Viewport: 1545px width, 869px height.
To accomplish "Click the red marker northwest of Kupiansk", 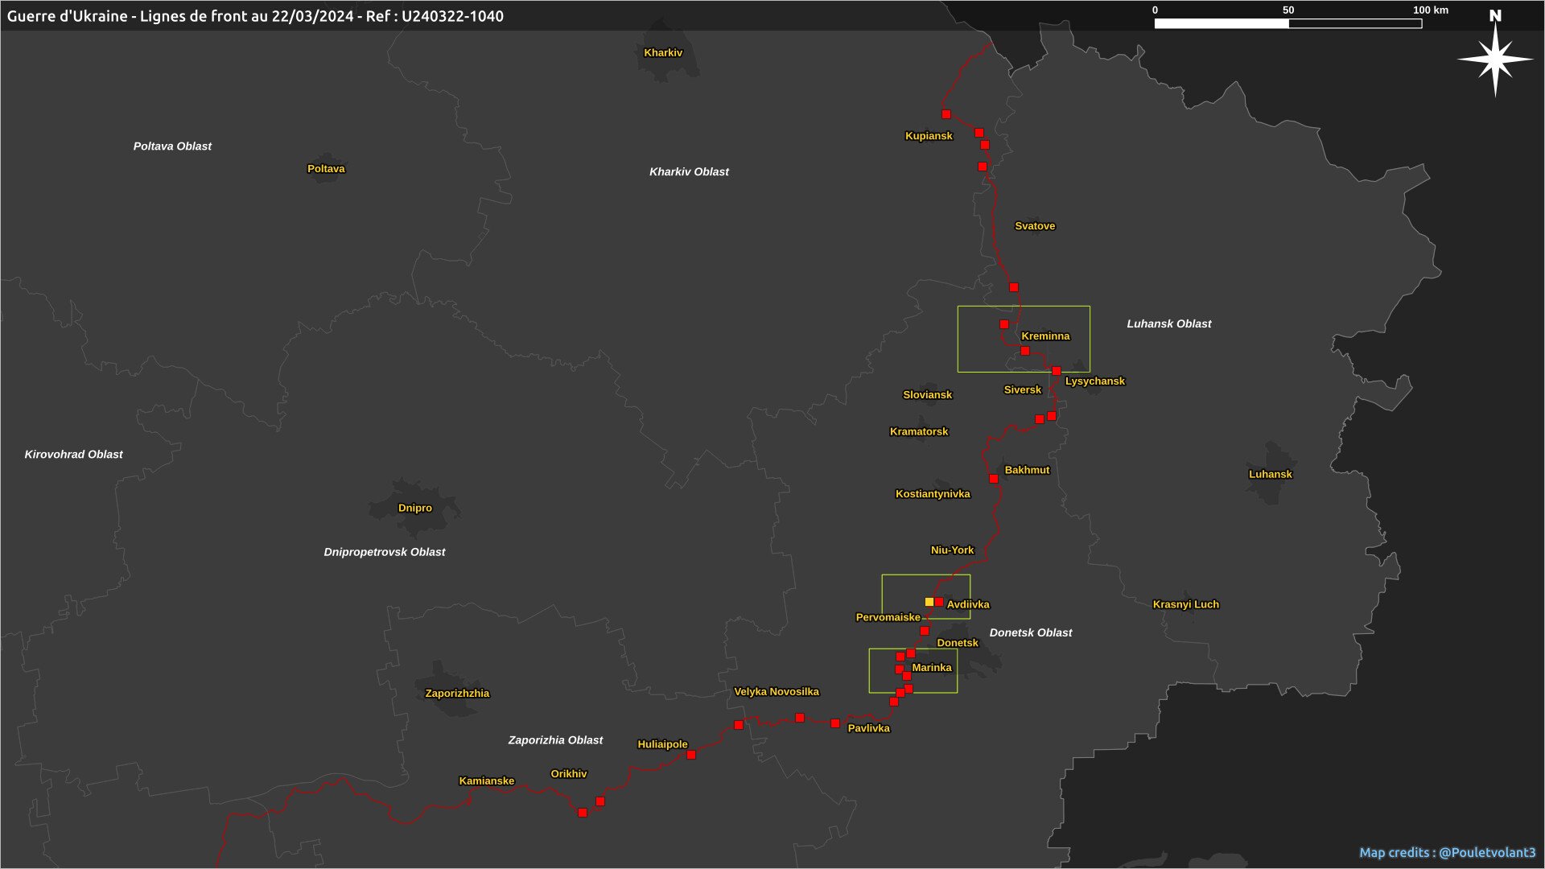I will coord(946,114).
